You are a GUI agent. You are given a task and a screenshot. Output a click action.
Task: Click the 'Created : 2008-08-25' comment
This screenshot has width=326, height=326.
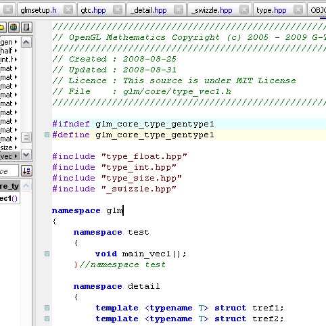114,59
